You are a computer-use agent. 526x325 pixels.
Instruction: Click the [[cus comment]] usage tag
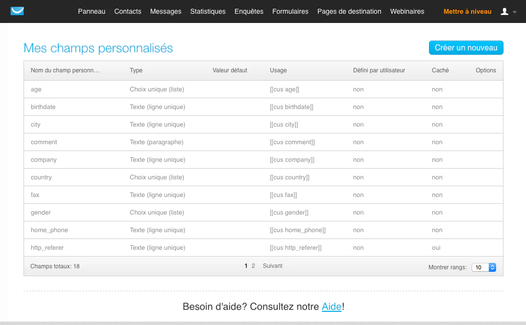292,142
